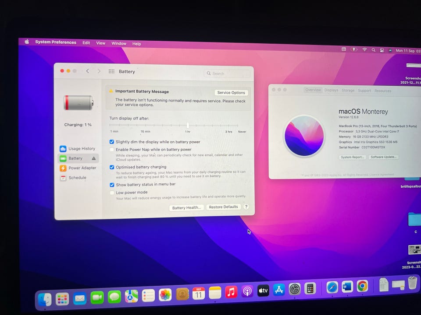Open Calendar showing Sep 11 in Dock
421x315 pixels.
[199, 294]
